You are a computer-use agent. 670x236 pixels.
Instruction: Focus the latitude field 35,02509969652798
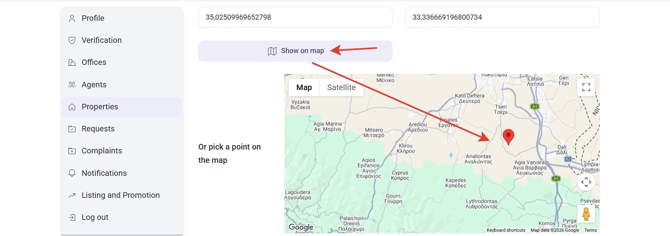click(x=296, y=17)
